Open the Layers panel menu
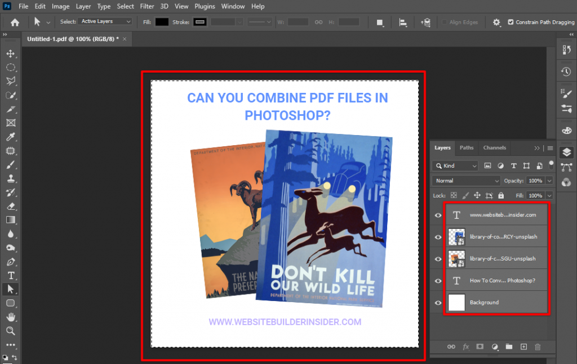577x364 pixels. [x=550, y=148]
